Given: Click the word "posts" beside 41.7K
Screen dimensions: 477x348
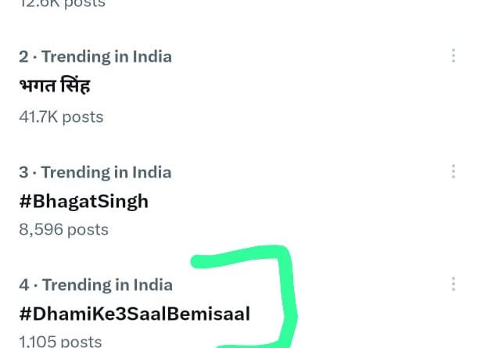Looking at the screenshot, I should tap(83, 117).
